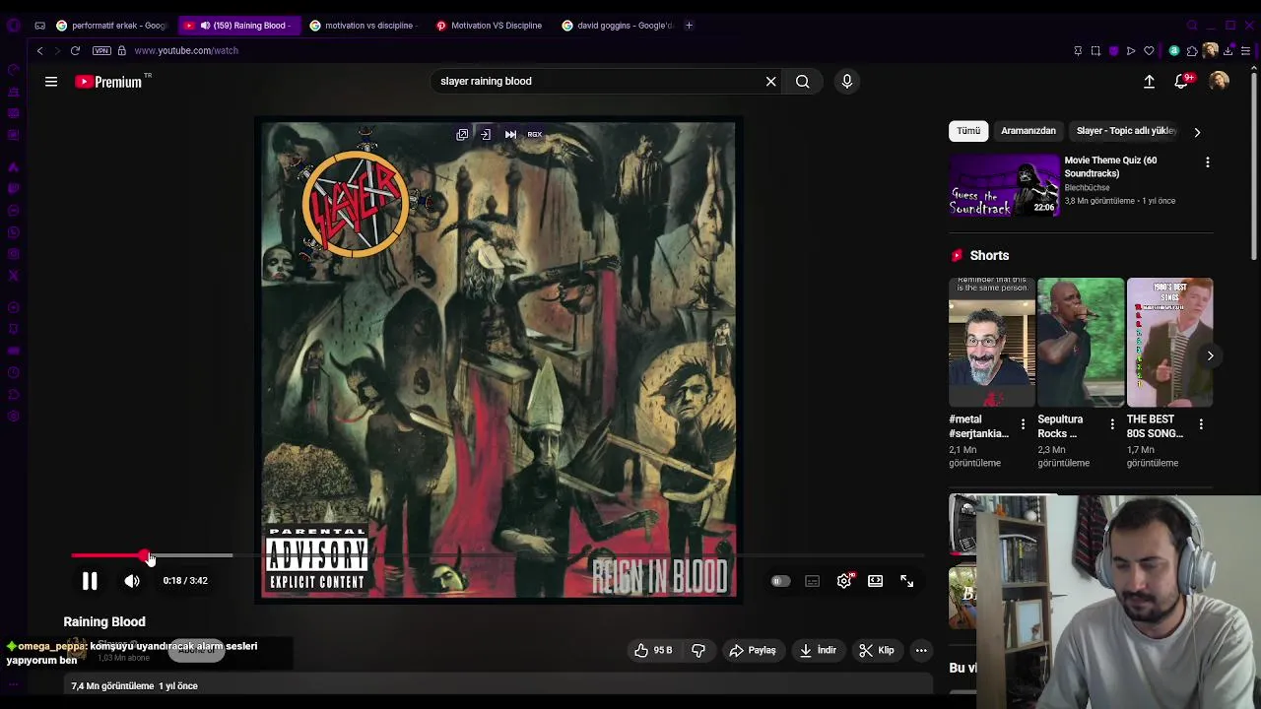This screenshot has width=1261, height=709.
Task: Switch to 'performatif erkek' Google tab
Action: tap(111, 26)
